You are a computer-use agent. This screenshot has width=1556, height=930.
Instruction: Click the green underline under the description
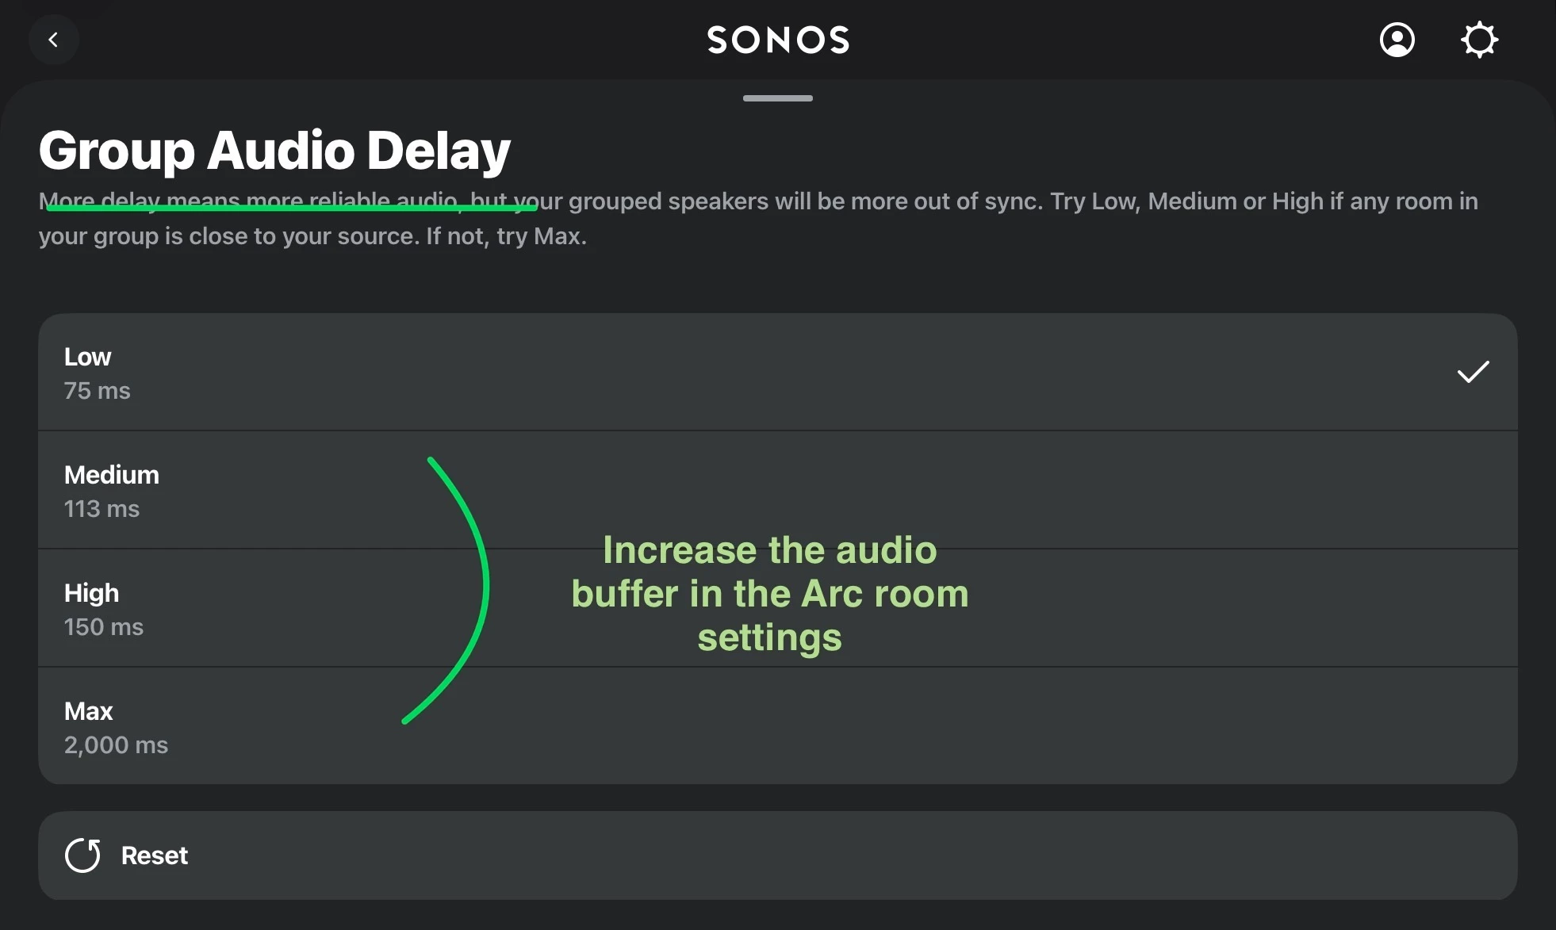click(292, 209)
